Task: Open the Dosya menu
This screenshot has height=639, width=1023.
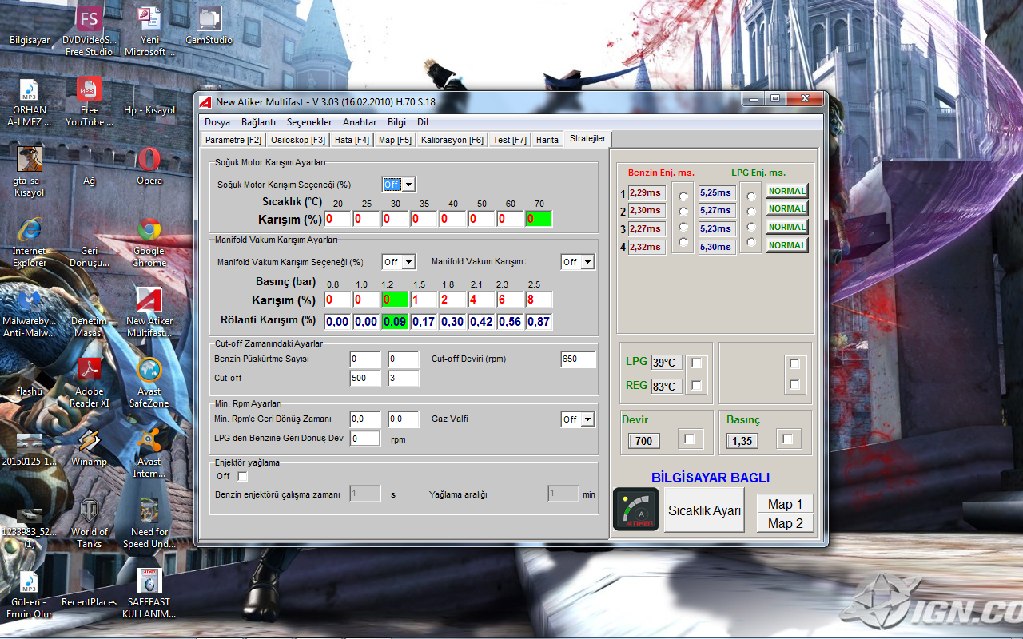Action: click(x=217, y=122)
